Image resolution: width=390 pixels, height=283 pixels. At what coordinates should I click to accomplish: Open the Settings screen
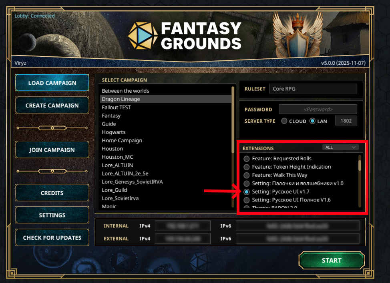(x=52, y=215)
